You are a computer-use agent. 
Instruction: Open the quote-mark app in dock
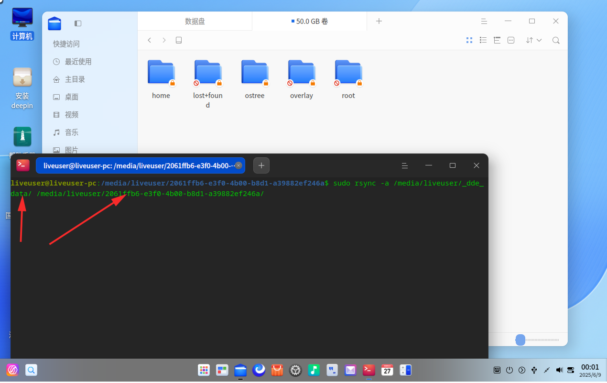click(x=332, y=370)
